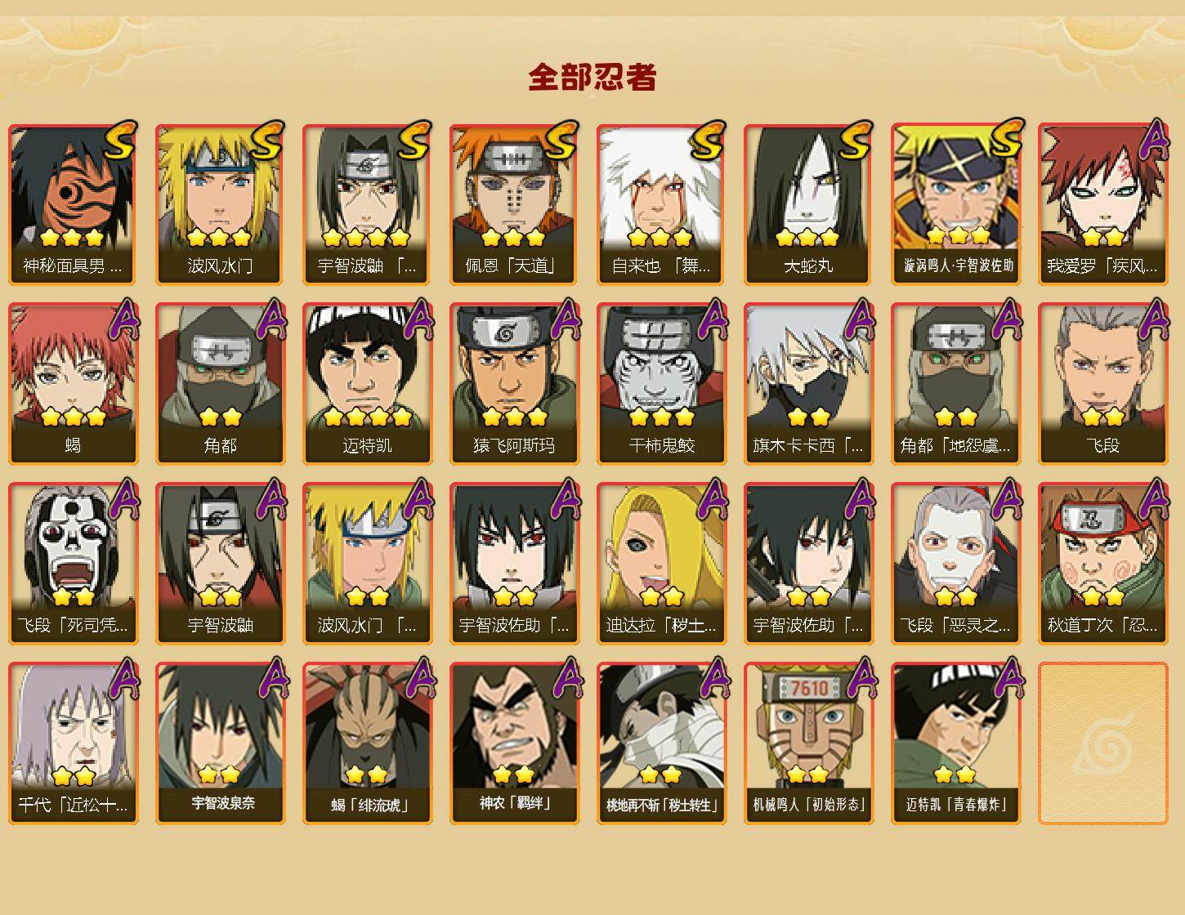Select the 蝎「绯流琥」 ninja card
The width and height of the screenshot is (1185, 915).
coord(367,743)
